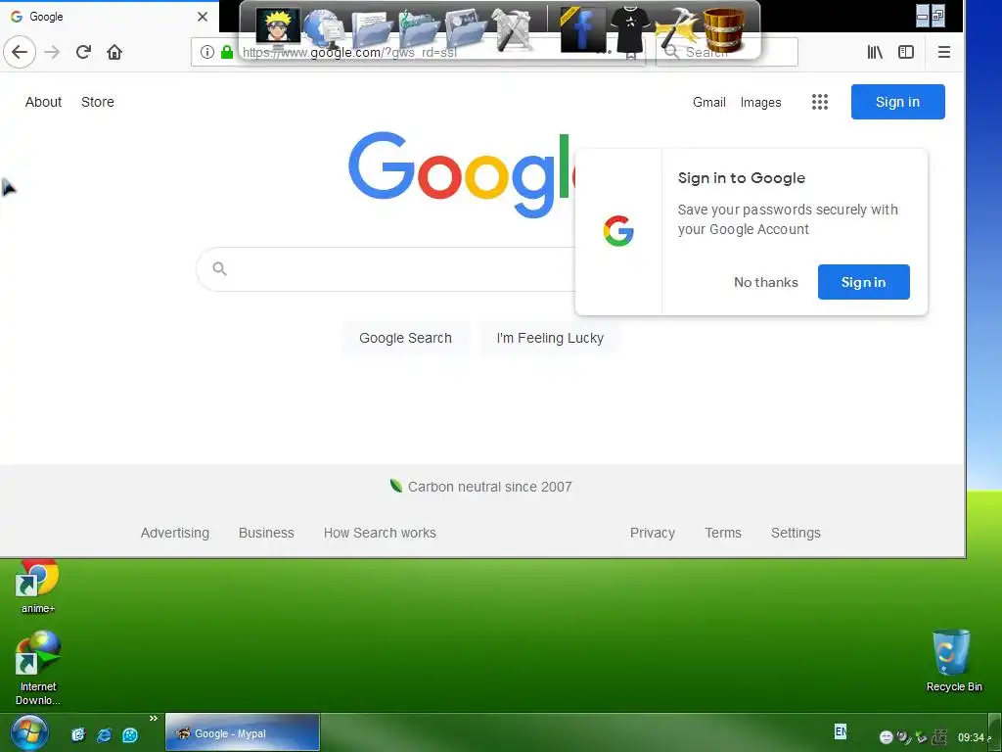Launch the Facebook icon in the dock

tap(583, 29)
